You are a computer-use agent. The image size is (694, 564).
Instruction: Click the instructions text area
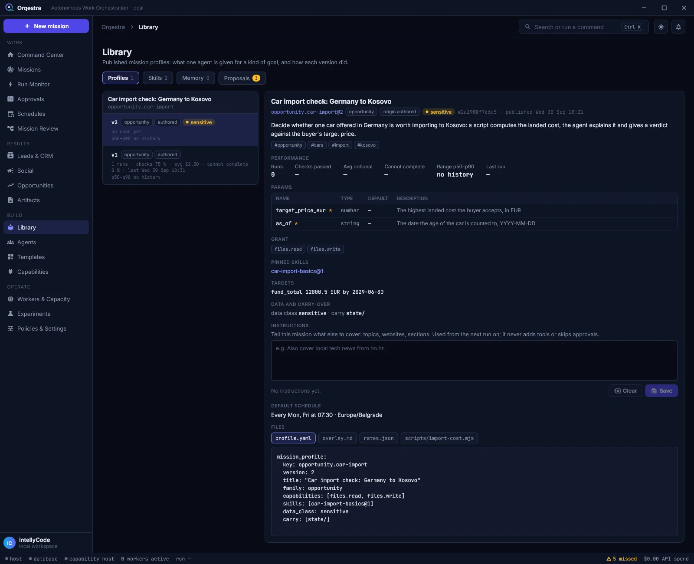tap(474, 361)
